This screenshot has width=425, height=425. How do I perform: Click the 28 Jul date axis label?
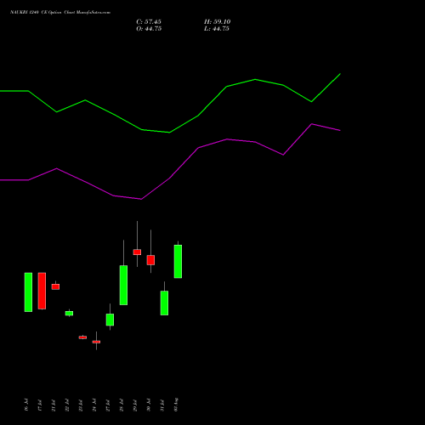point(122,405)
